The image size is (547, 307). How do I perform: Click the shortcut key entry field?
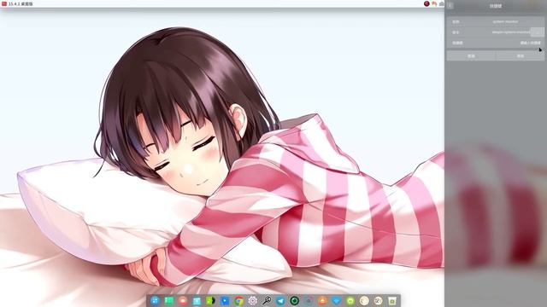click(496, 43)
